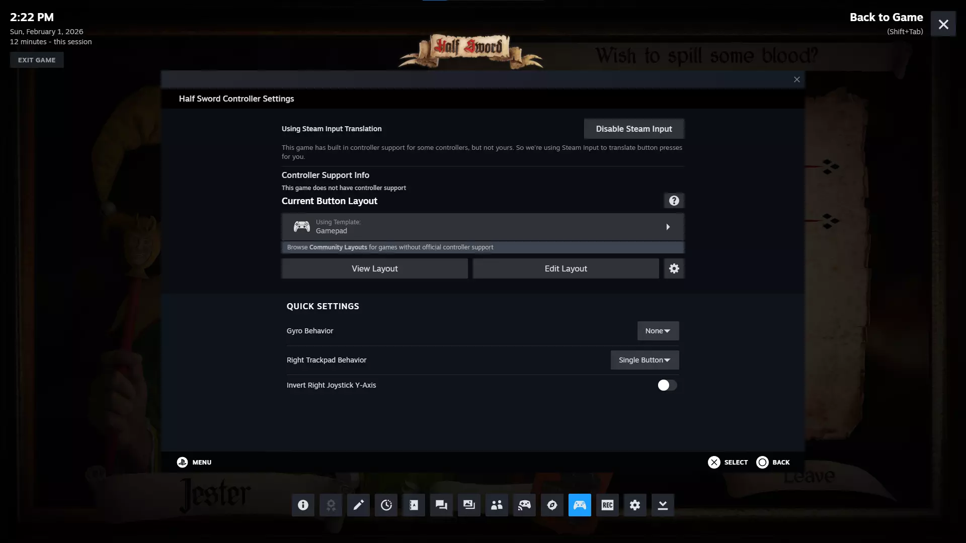Click the layout options gear icon
This screenshot has height=543, width=966.
pyautogui.click(x=674, y=268)
